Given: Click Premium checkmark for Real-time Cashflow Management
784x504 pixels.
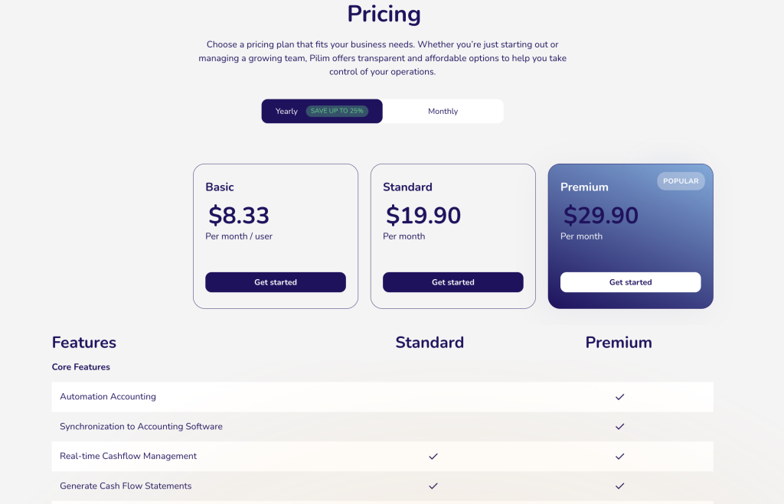Looking at the screenshot, I should point(620,457).
